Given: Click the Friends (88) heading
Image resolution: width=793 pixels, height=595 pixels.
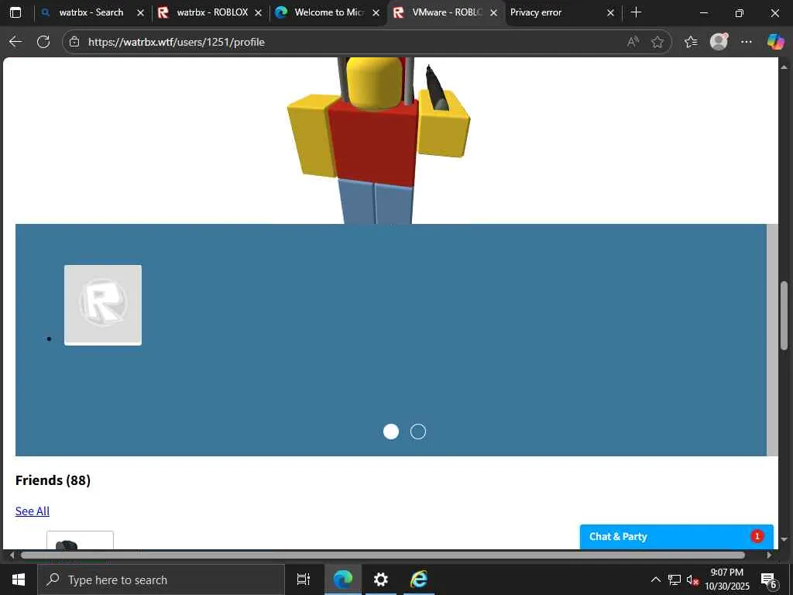Looking at the screenshot, I should 53,480.
